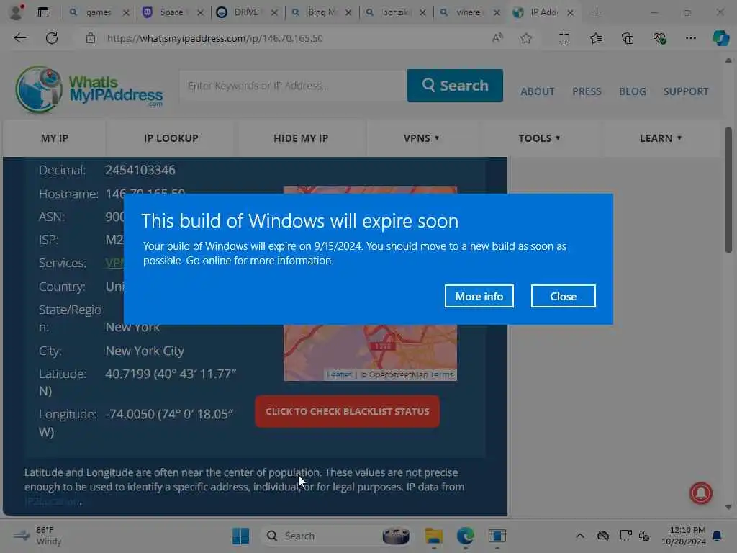
Task: Open the Leaflet map attribution link
Action: [x=340, y=374]
